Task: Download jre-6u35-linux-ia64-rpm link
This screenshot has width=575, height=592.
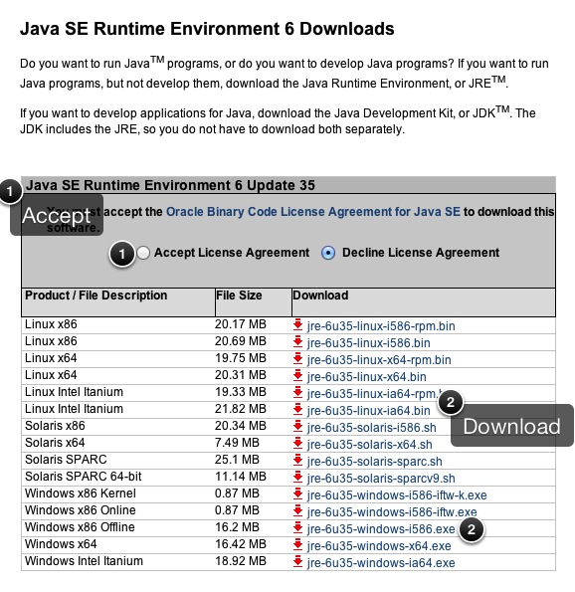Action: click(x=373, y=394)
